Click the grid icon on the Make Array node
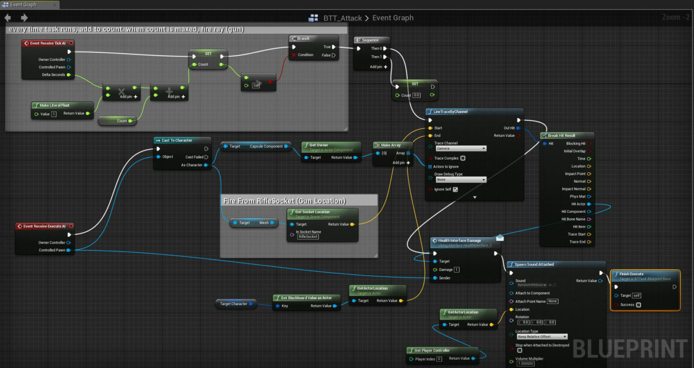Image resolution: width=694 pixels, height=368 pixels. (x=408, y=153)
